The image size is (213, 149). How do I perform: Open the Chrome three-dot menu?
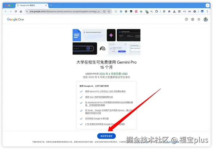(207, 12)
